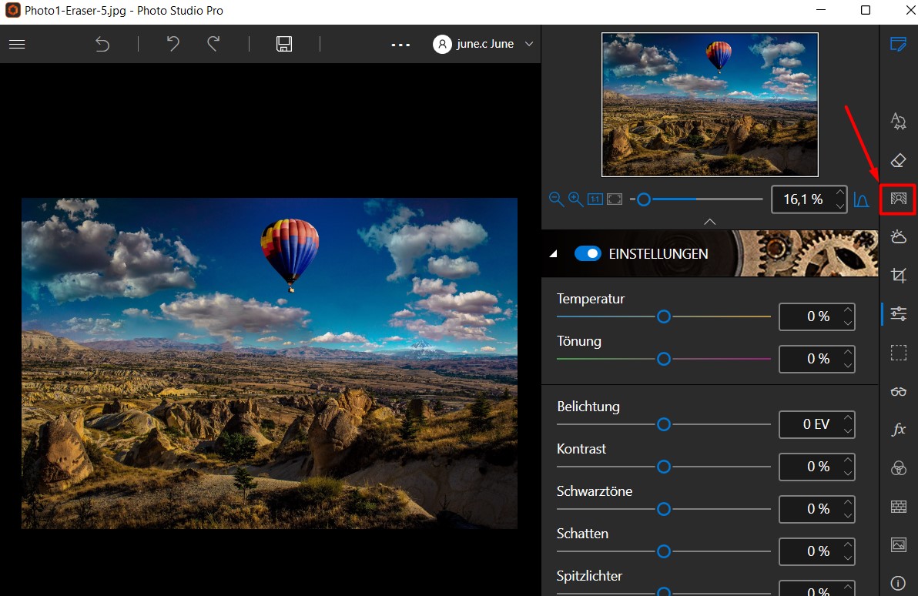The image size is (918, 596).
Task: Increase Belichtung with the up arrow
Action: coord(848,417)
